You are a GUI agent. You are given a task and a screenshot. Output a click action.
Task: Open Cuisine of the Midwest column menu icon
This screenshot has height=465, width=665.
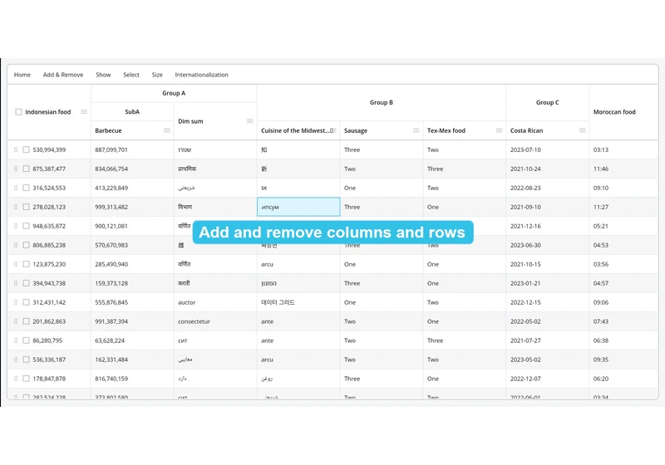(333, 130)
